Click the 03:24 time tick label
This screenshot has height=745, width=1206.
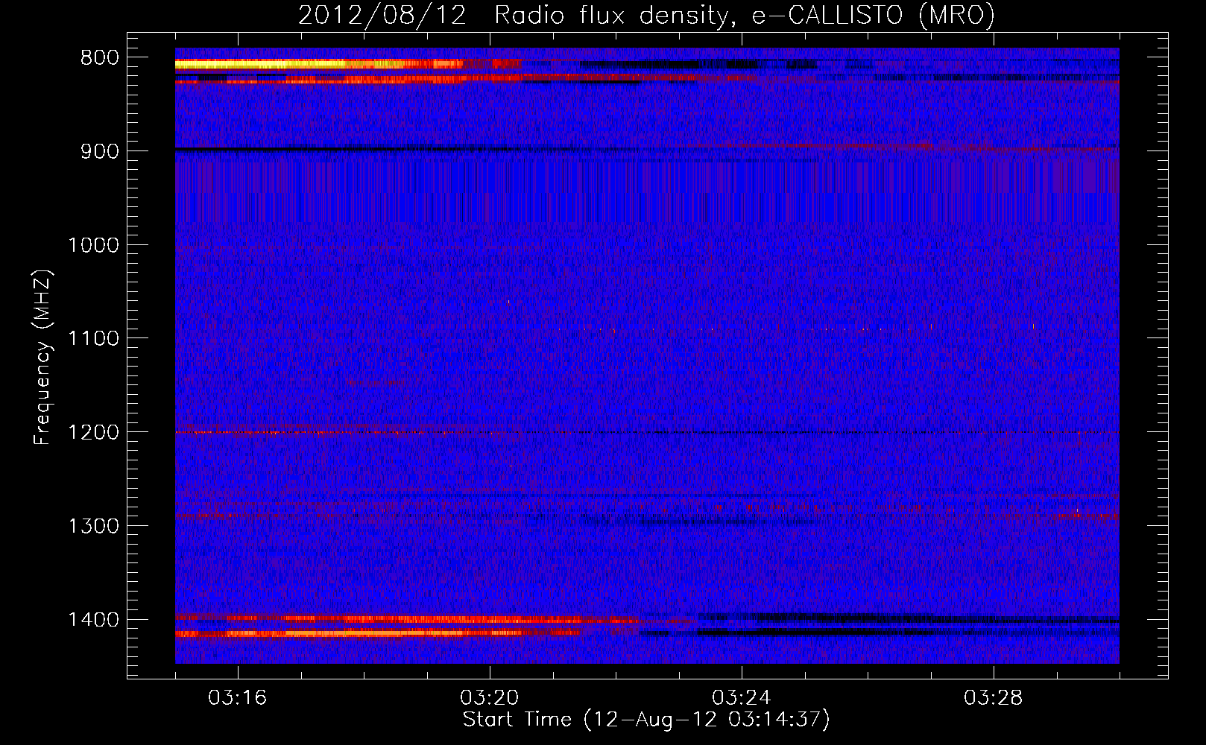741,698
